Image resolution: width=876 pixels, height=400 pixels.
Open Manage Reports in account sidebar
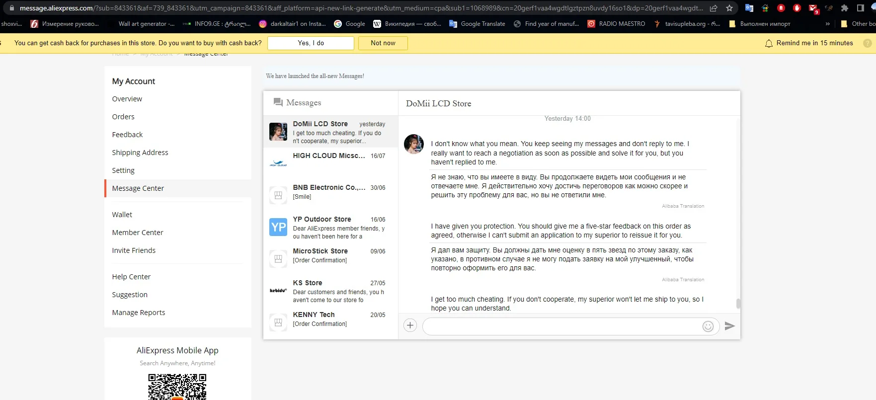[139, 313]
